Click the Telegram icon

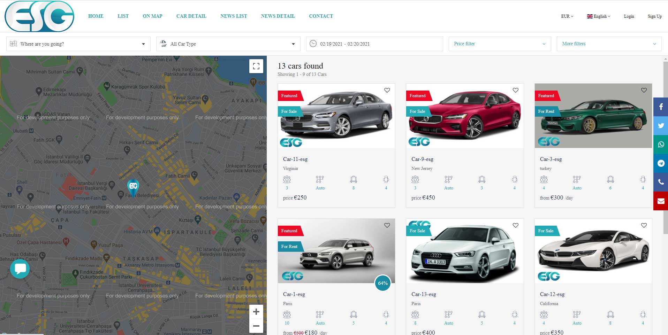tap(661, 163)
